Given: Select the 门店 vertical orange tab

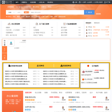Looking at the screenshot, I should click(x=5, y=57).
